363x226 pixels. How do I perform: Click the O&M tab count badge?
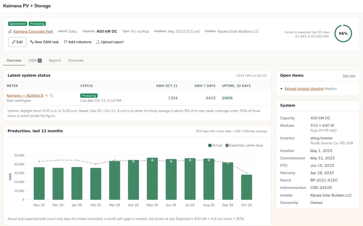point(40,60)
